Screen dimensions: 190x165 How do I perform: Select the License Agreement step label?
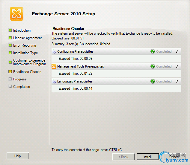tap(27, 38)
